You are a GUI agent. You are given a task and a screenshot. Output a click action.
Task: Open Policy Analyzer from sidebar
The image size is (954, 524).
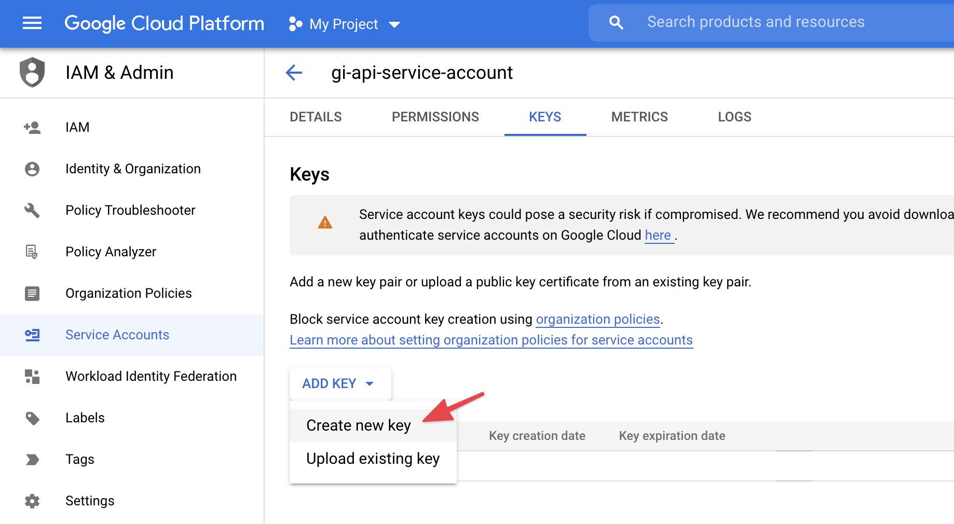click(132, 252)
